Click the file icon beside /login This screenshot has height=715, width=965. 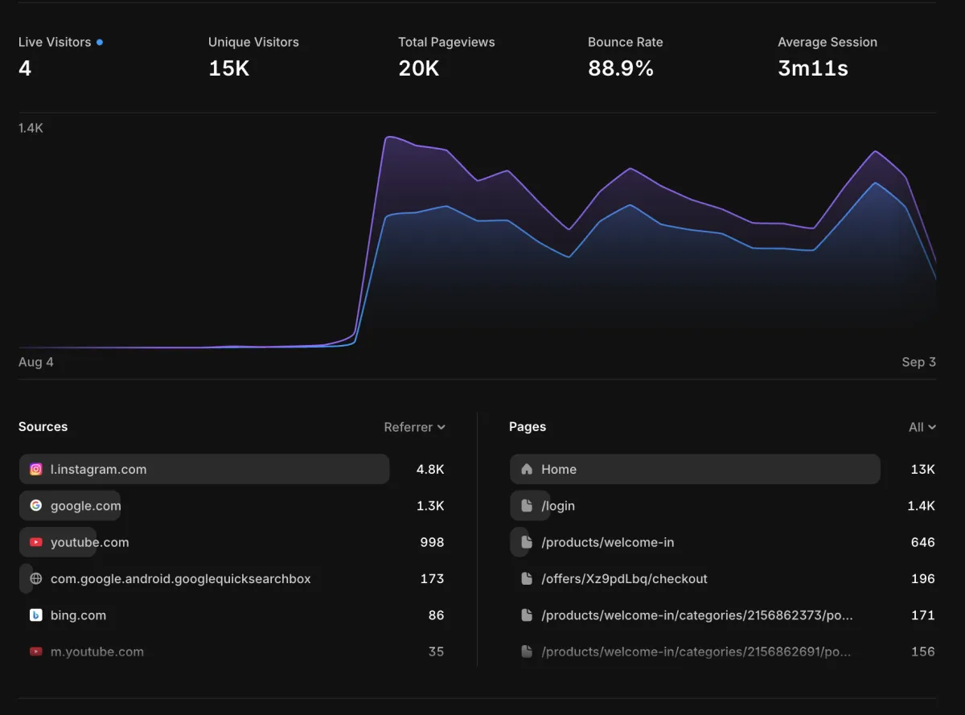(x=527, y=506)
